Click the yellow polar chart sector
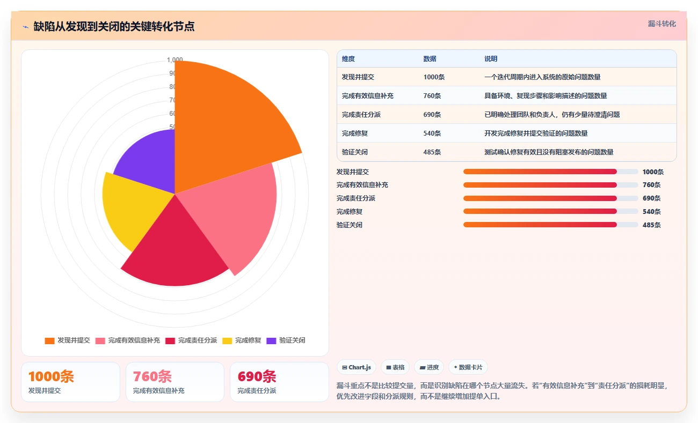698x423 pixels. tap(134, 209)
